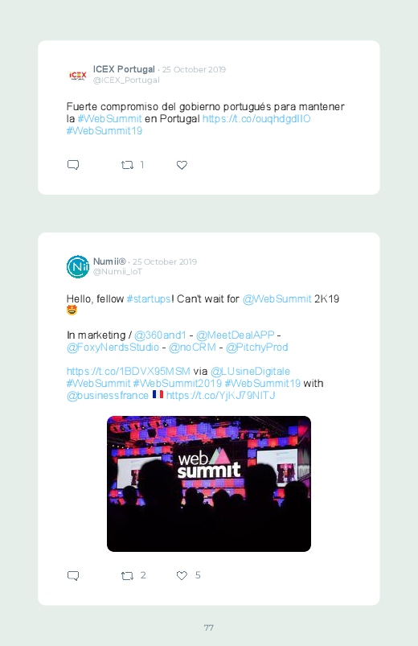The image size is (418, 646).
Task: Click the #WebSummit19 hashtag in ICEX tweet
Action: point(104,130)
